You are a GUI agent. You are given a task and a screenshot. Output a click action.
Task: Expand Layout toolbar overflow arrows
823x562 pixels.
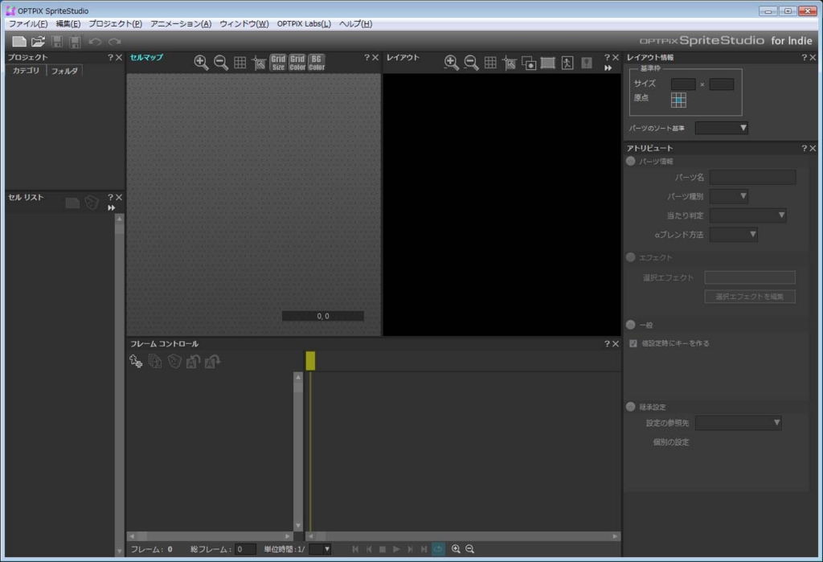pos(608,68)
